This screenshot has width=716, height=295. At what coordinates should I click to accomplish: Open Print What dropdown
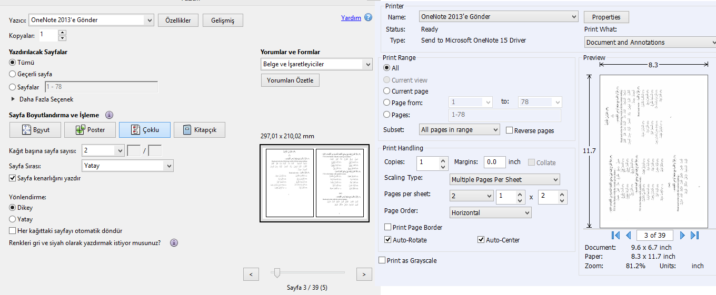point(650,43)
